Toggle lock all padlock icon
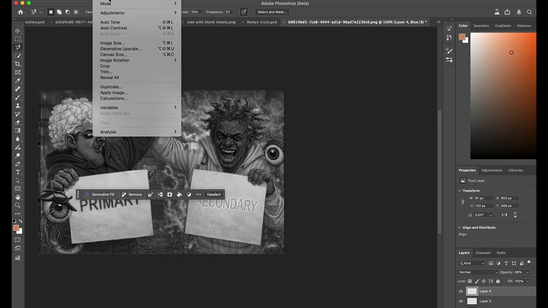Screen dimensions: 548x308 (498, 281)
